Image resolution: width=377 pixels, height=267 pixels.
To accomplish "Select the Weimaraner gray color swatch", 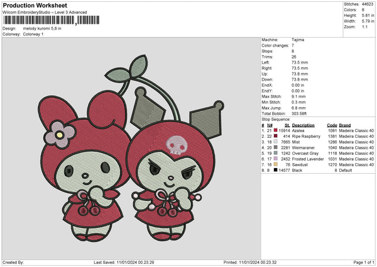I will [276, 147].
